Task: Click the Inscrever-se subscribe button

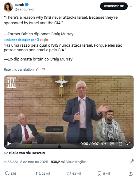Action: [x=114, y=6]
